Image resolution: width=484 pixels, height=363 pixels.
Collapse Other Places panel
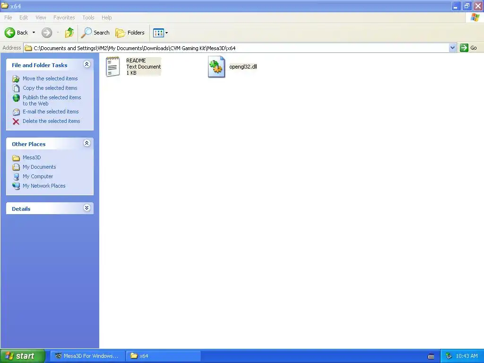click(87, 143)
